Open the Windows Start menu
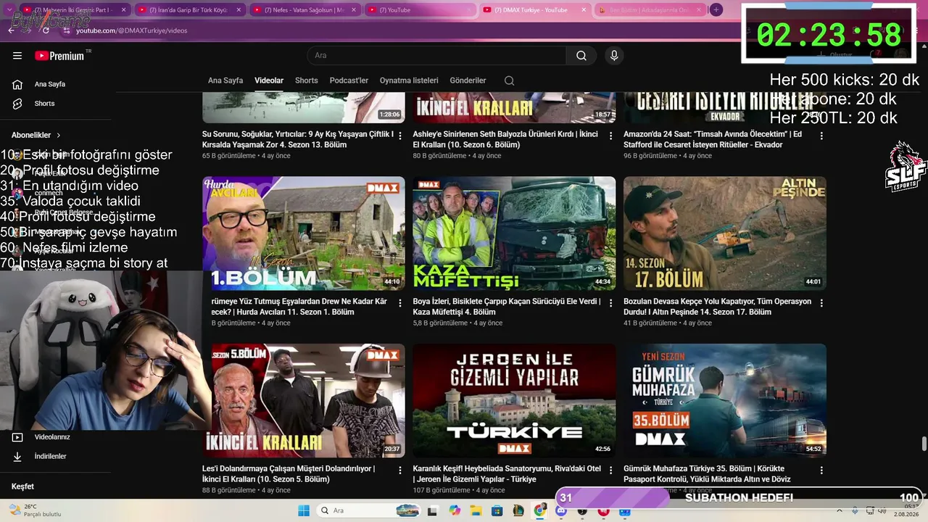Screen dimensions: 928x522 (x=303, y=510)
